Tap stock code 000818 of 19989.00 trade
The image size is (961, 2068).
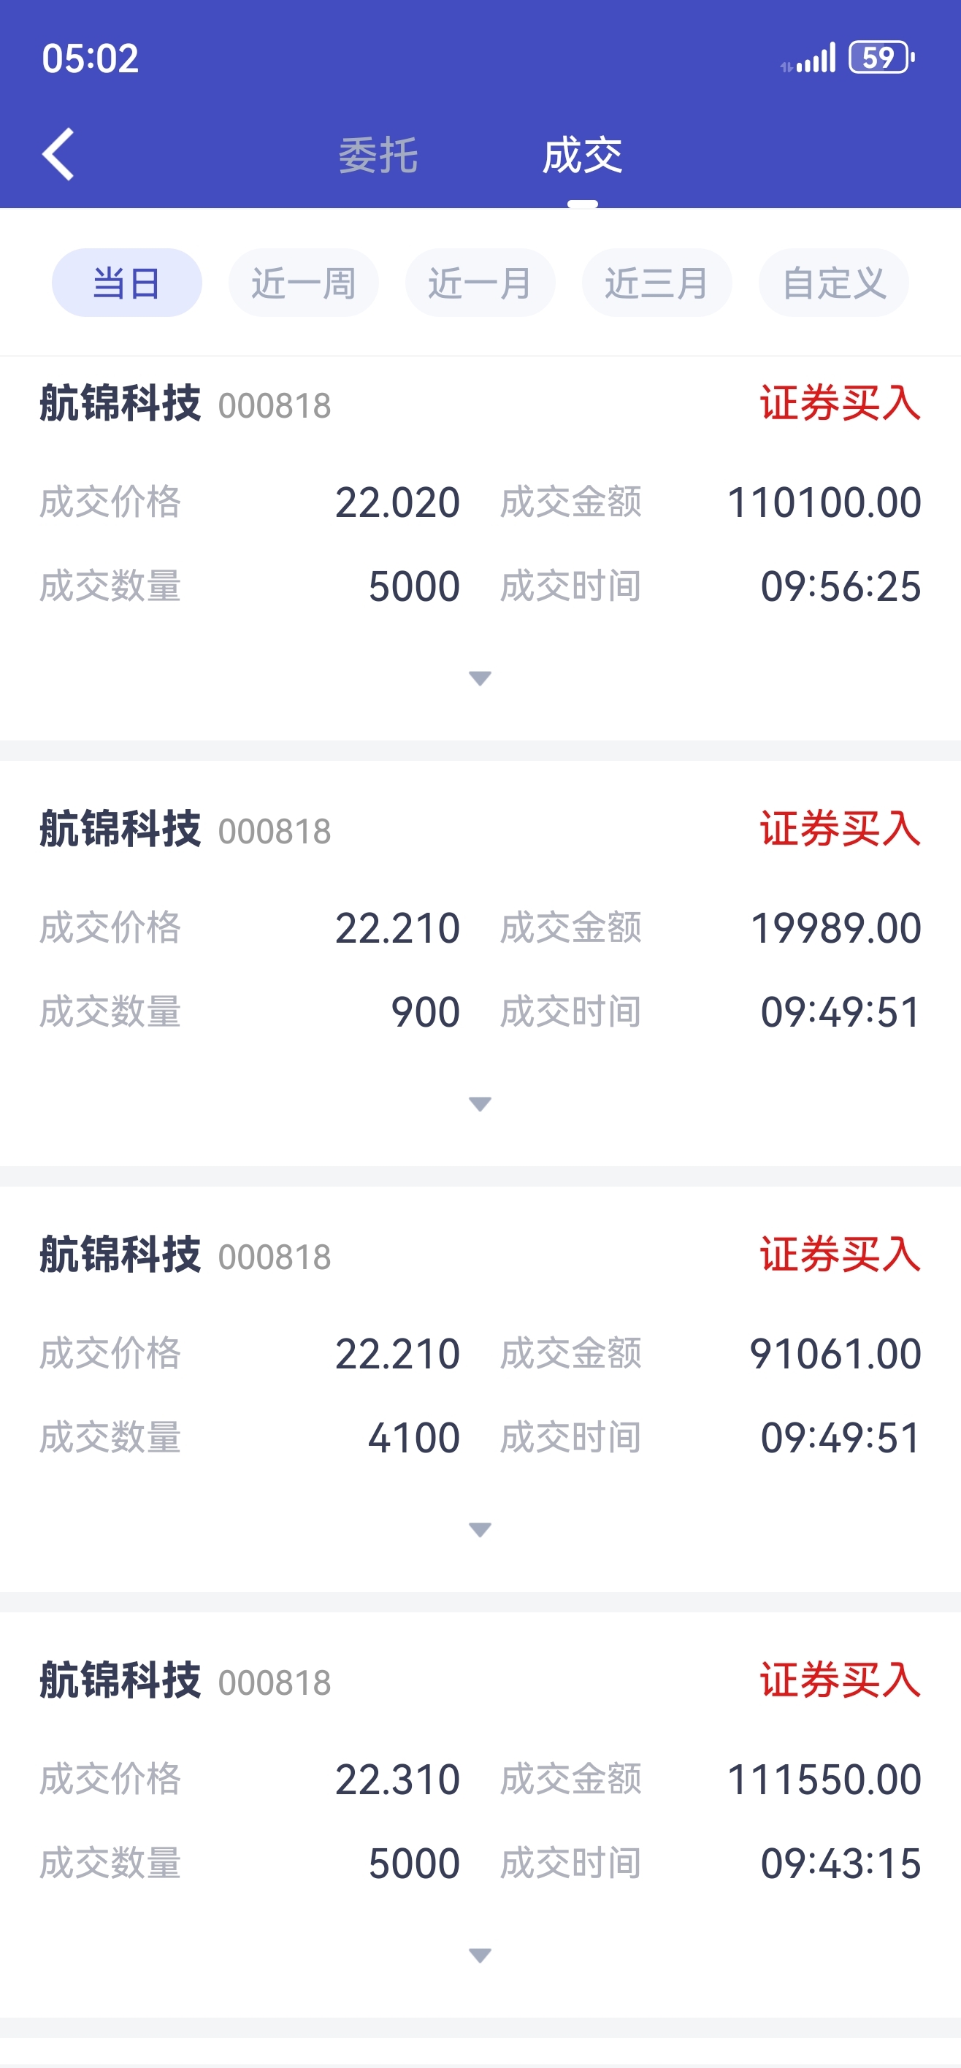[275, 832]
